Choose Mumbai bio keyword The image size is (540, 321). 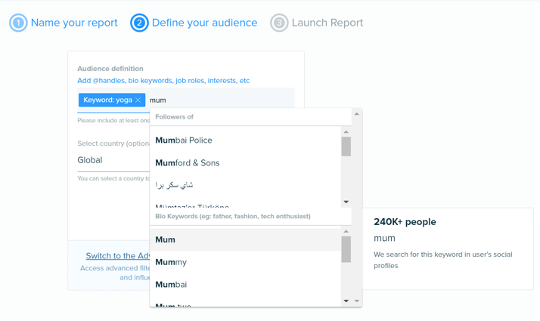(245, 285)
